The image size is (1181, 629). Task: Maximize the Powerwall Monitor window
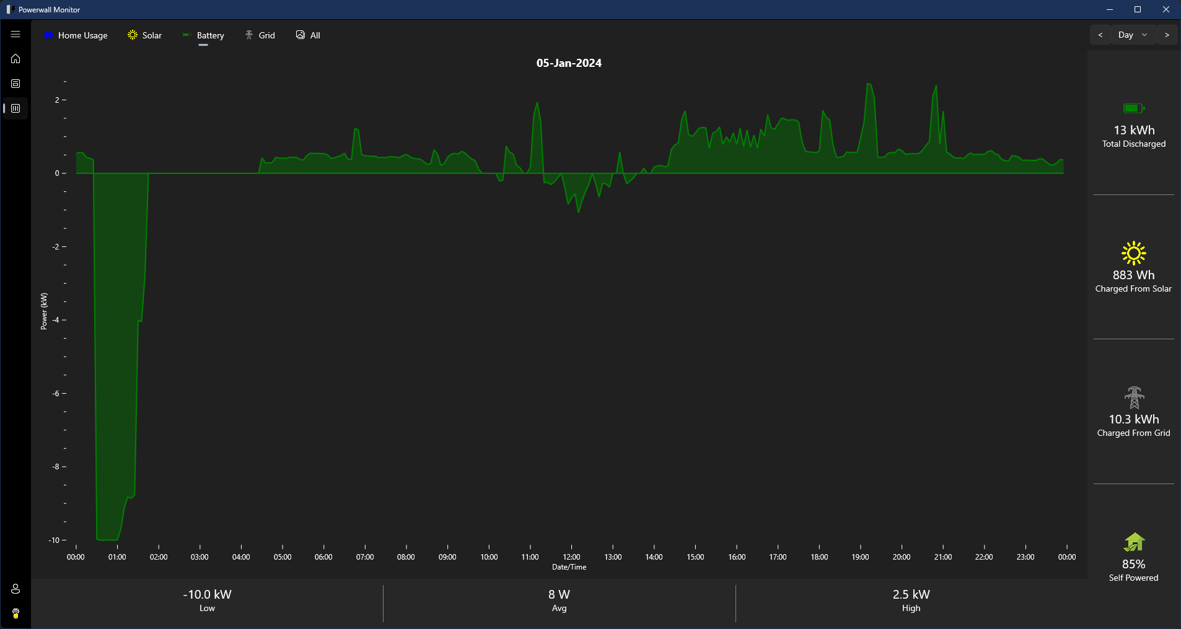(x=1138, y=9)
